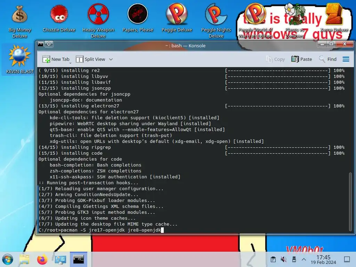
Task: Launch Firefox from the taskbar
Action: pos(42,259)
